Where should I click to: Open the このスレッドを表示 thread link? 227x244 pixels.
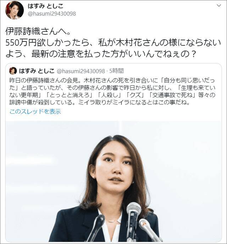pyautogui.click(x=35, y=112)
